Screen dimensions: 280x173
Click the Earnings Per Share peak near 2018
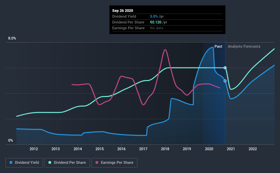tap(165, 50)
